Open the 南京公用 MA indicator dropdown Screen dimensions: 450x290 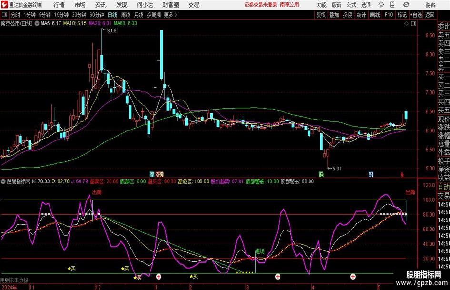coord(37,23)
